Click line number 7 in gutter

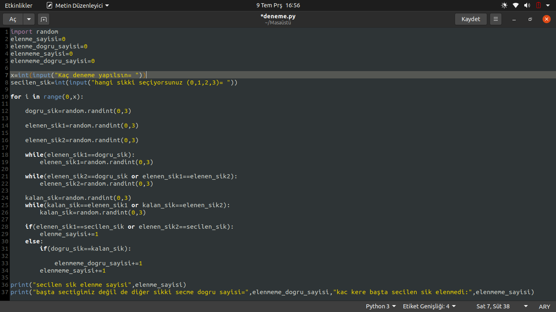[x=7, y=75]
